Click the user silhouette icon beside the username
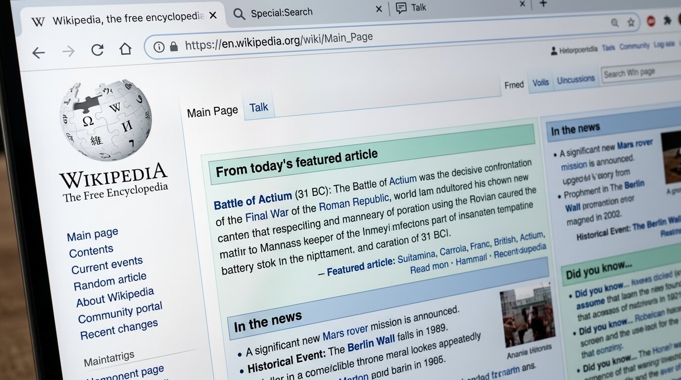The height and width of the screenshot is (380, 681). [554, 51]
